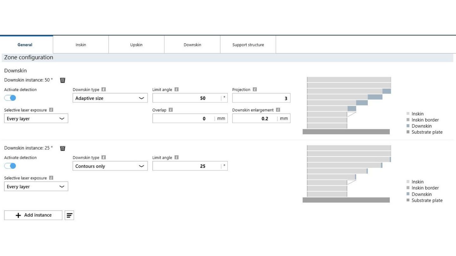This screenshot has height=256, width=456.
Task: Delete the Downskin instance 25° via trash icon
Action: point(63,148)
